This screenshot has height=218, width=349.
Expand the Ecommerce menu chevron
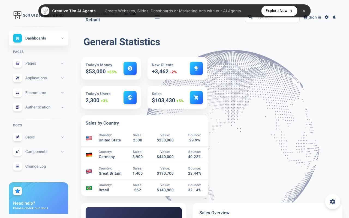click(x=62, y=93)
